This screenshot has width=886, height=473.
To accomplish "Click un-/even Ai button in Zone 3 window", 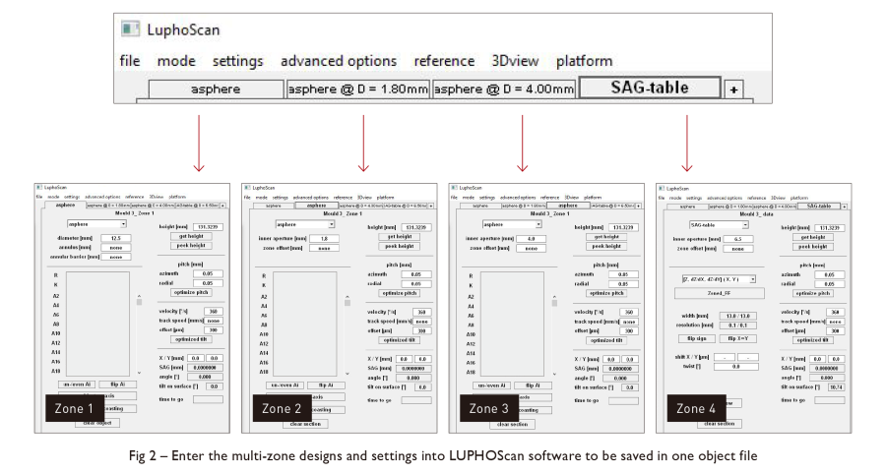I will pos(491,384).
